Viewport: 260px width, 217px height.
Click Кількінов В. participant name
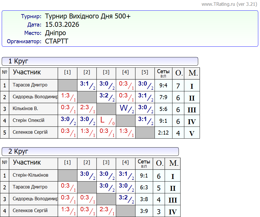pos(25,109)
